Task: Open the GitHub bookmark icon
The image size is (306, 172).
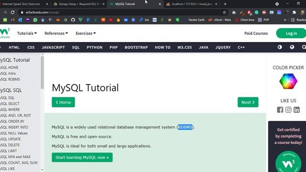Action: (73, 20)
